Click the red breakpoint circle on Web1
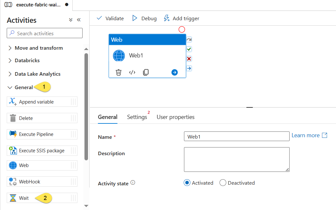Screen dimensions: 336x210 coord(182,29)
